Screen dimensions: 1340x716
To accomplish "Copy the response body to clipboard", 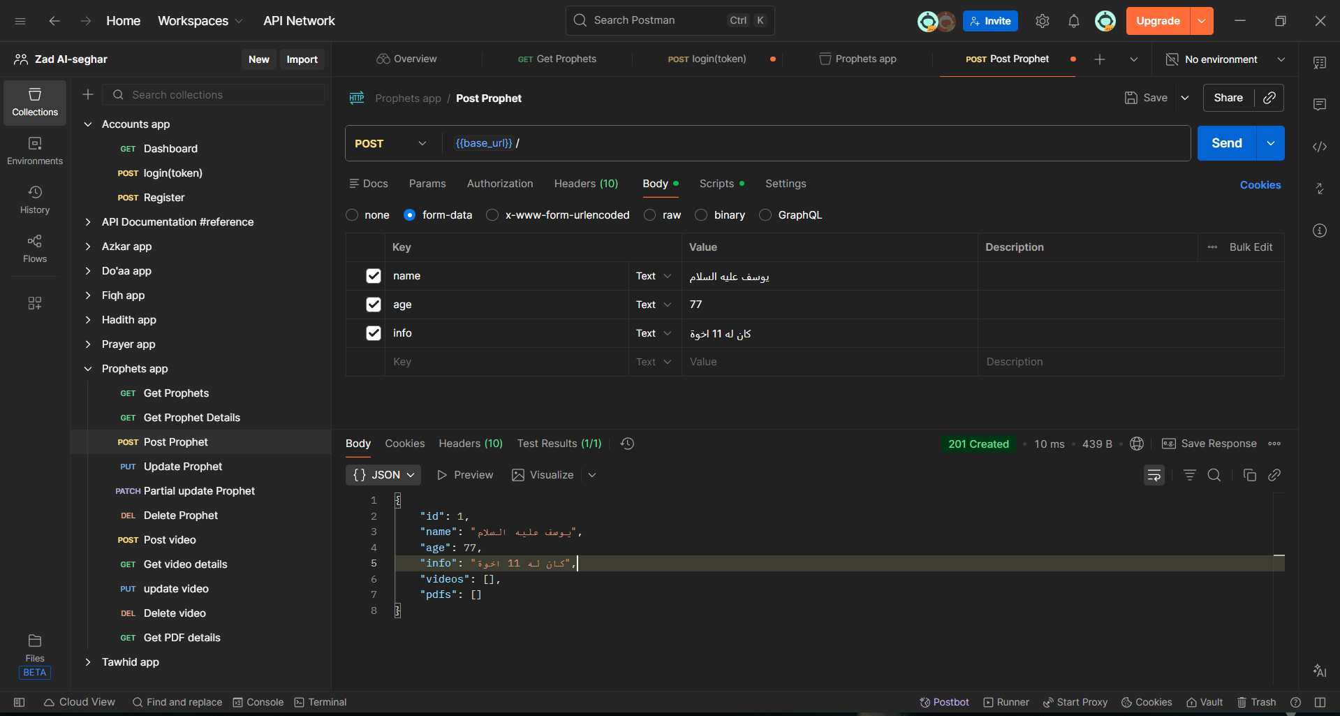I will [1249, 475].
